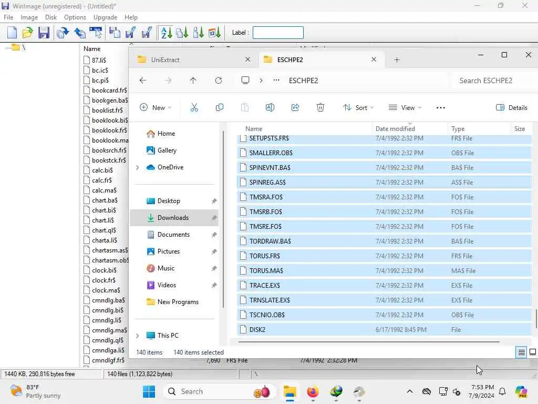Click the address bar ellipsis breadcrumb
Screen dimensions: 538x404
click(276, 80)
